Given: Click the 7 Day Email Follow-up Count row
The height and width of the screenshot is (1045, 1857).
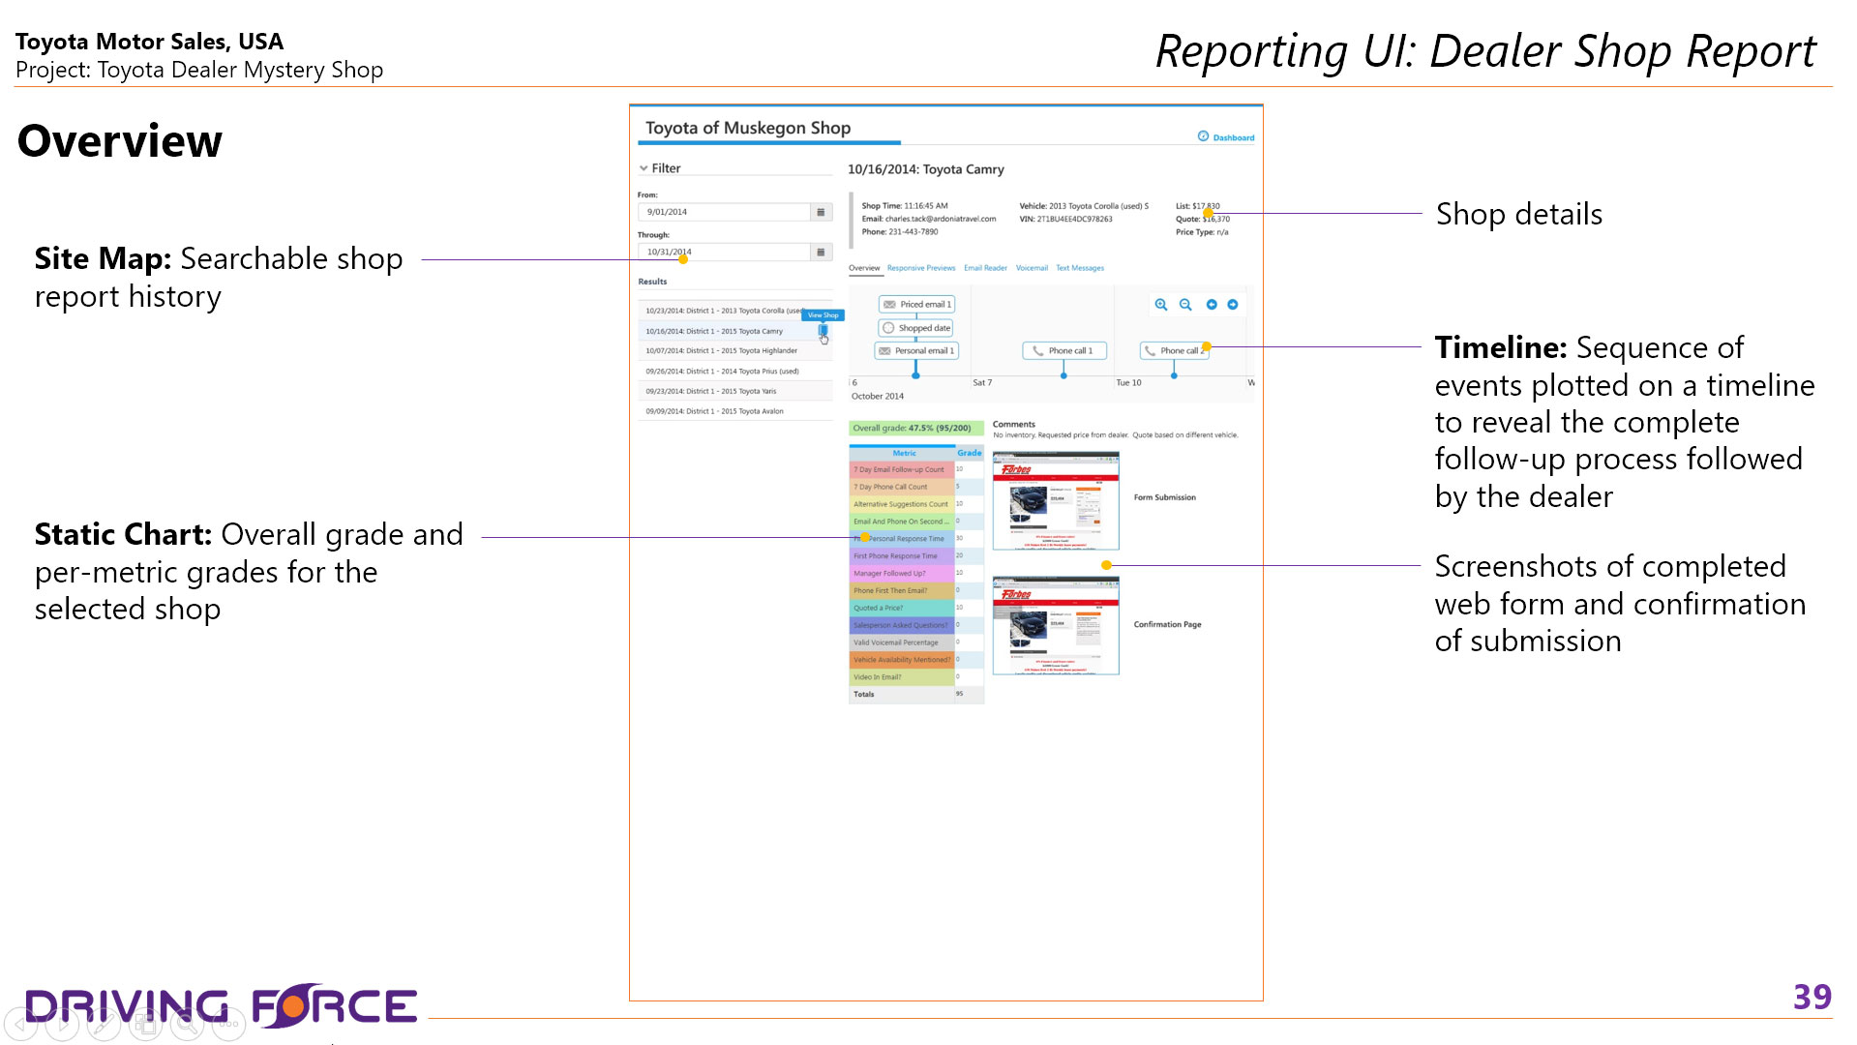Looking at the screenshot, I should [x=915, y=469].
